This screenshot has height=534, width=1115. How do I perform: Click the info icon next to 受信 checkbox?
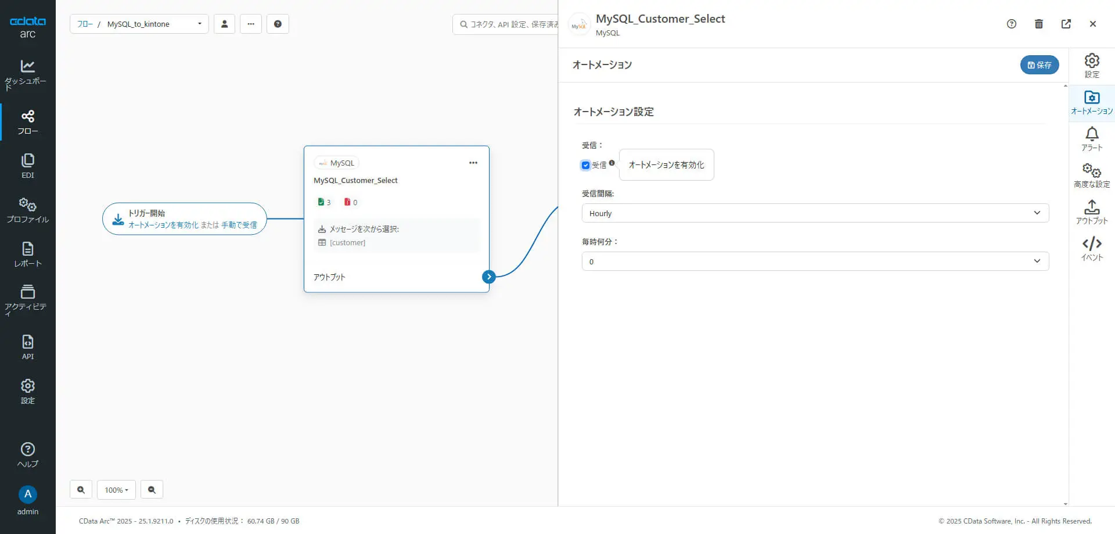(x=612, y=163)
